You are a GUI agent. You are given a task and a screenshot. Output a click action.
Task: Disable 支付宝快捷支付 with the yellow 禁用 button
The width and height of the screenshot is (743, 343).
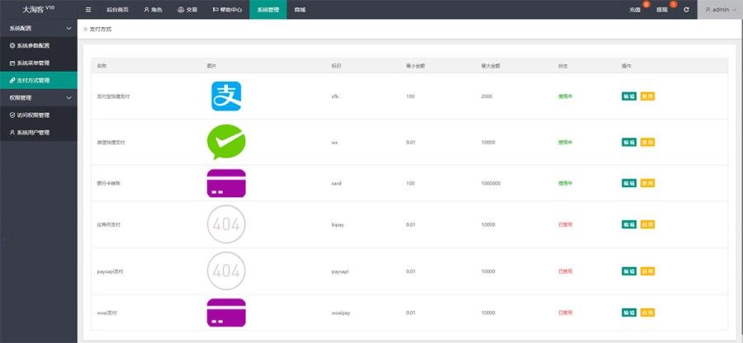[647, 96]
